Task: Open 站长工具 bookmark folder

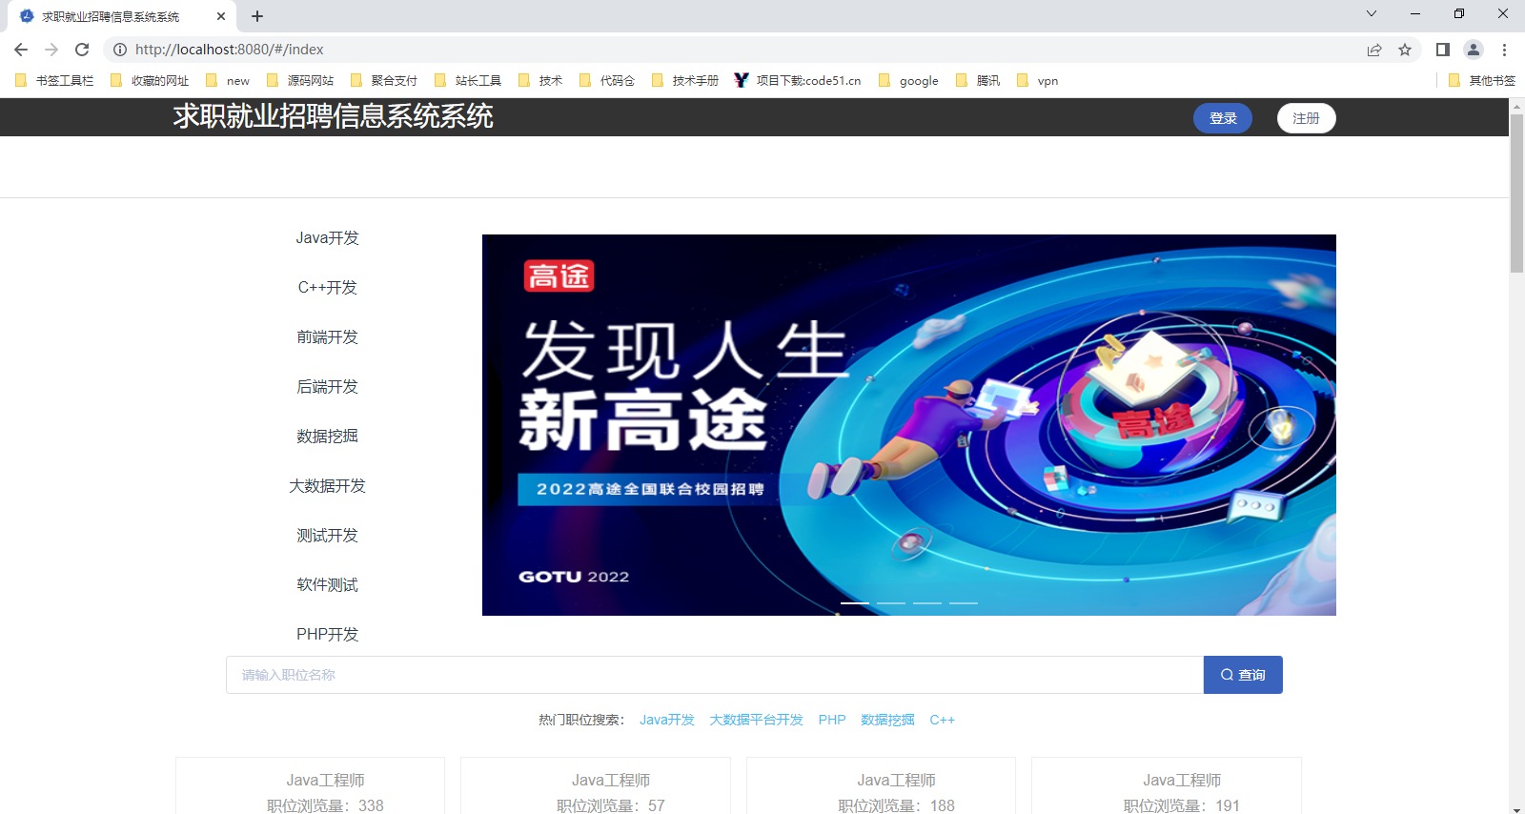Action: pos(468,81)
